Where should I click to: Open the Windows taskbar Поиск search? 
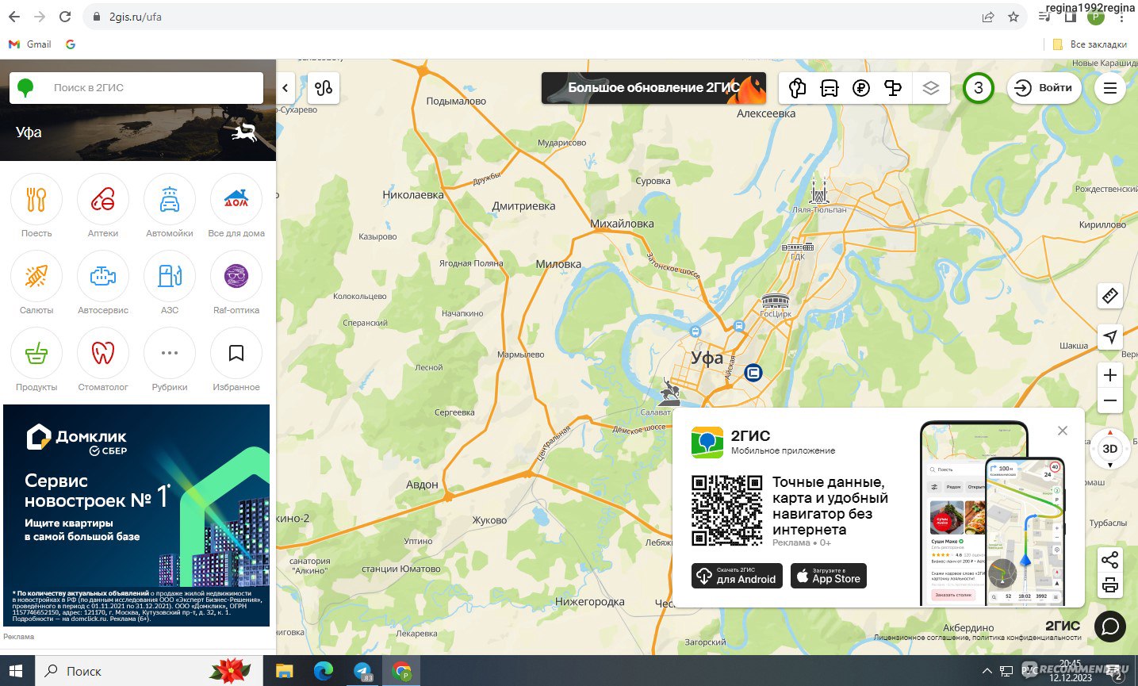148,671
